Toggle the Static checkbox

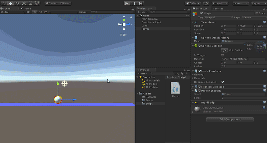[257, 13]
